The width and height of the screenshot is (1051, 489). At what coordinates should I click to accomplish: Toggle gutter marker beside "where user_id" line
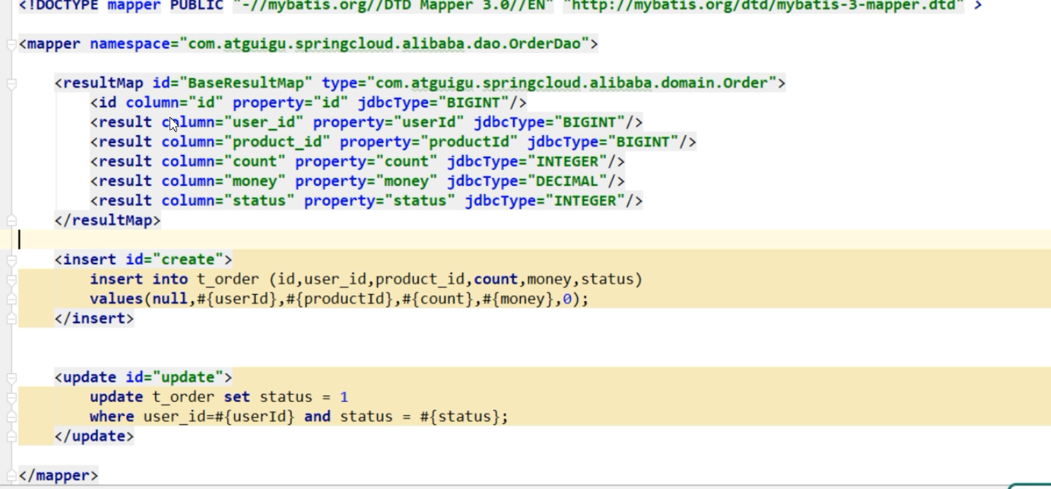pos(11,417)
